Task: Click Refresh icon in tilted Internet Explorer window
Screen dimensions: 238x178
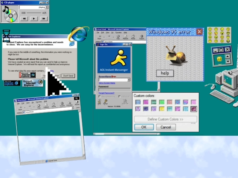Action: pyautogui.click(x=46, y=105)
